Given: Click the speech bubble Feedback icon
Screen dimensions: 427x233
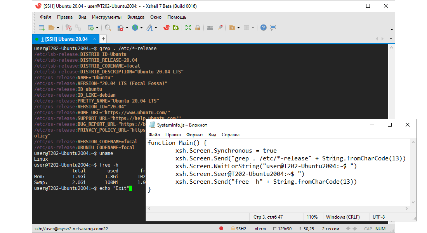Looking at the screenshot, I should pos(273,28).
